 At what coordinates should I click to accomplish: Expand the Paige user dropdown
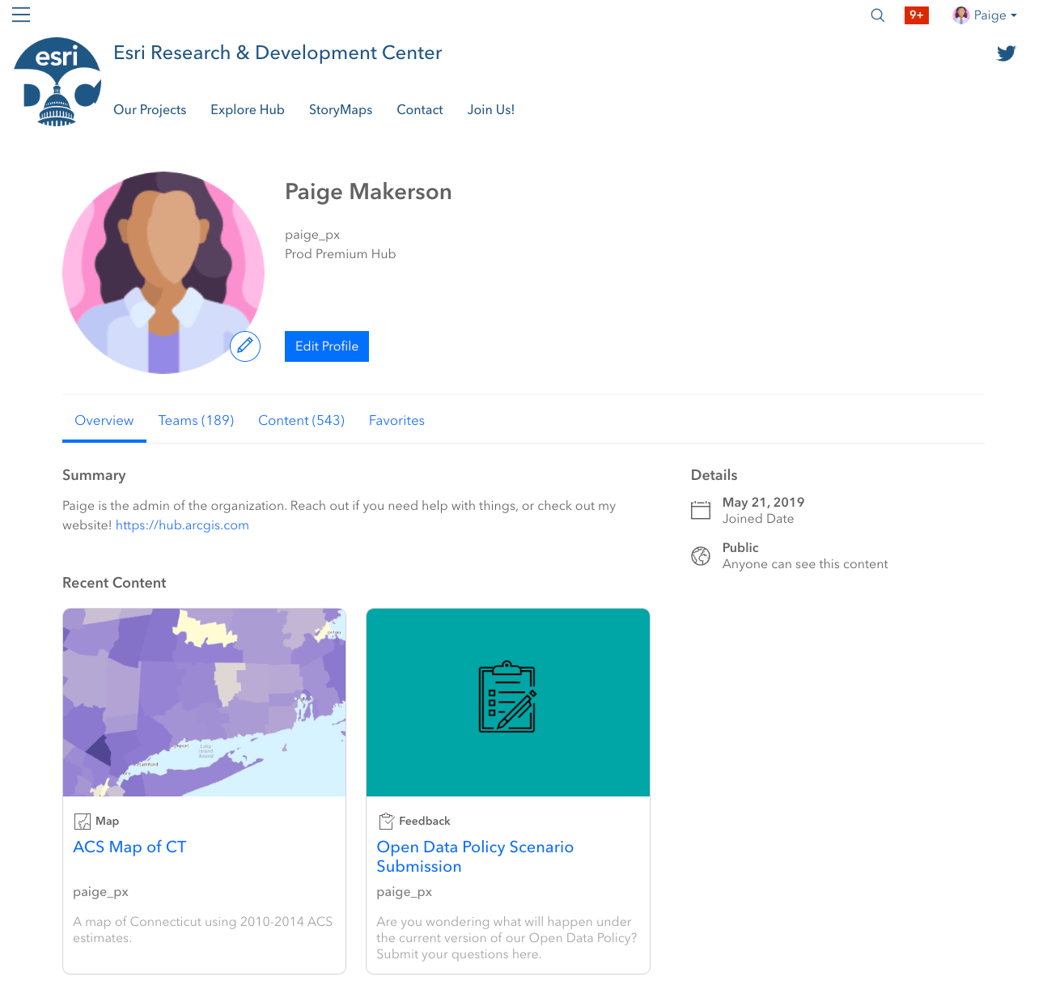[x=985, y=15]
